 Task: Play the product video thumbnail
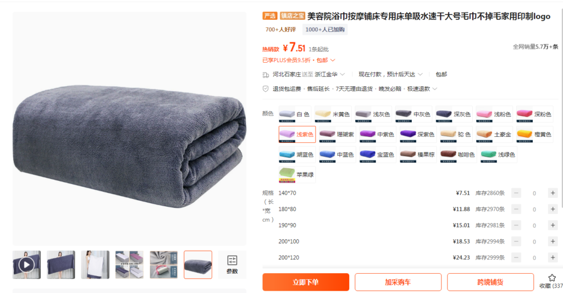click(x=26, y=264)
